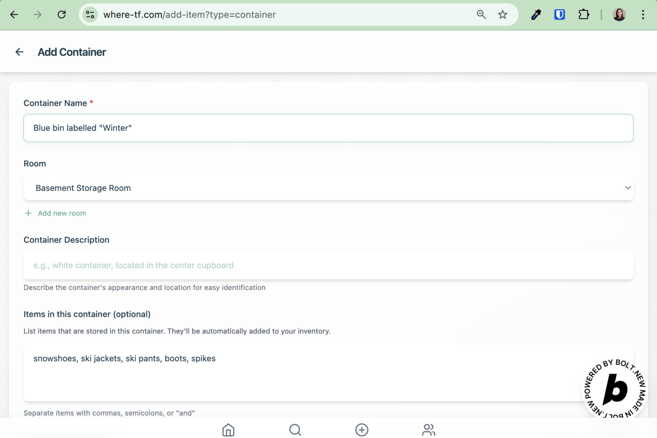Image resolution: width=657 pixels, height=438 pixels.
Task: Open site information icon in address bar
Action: pos(90,14)
